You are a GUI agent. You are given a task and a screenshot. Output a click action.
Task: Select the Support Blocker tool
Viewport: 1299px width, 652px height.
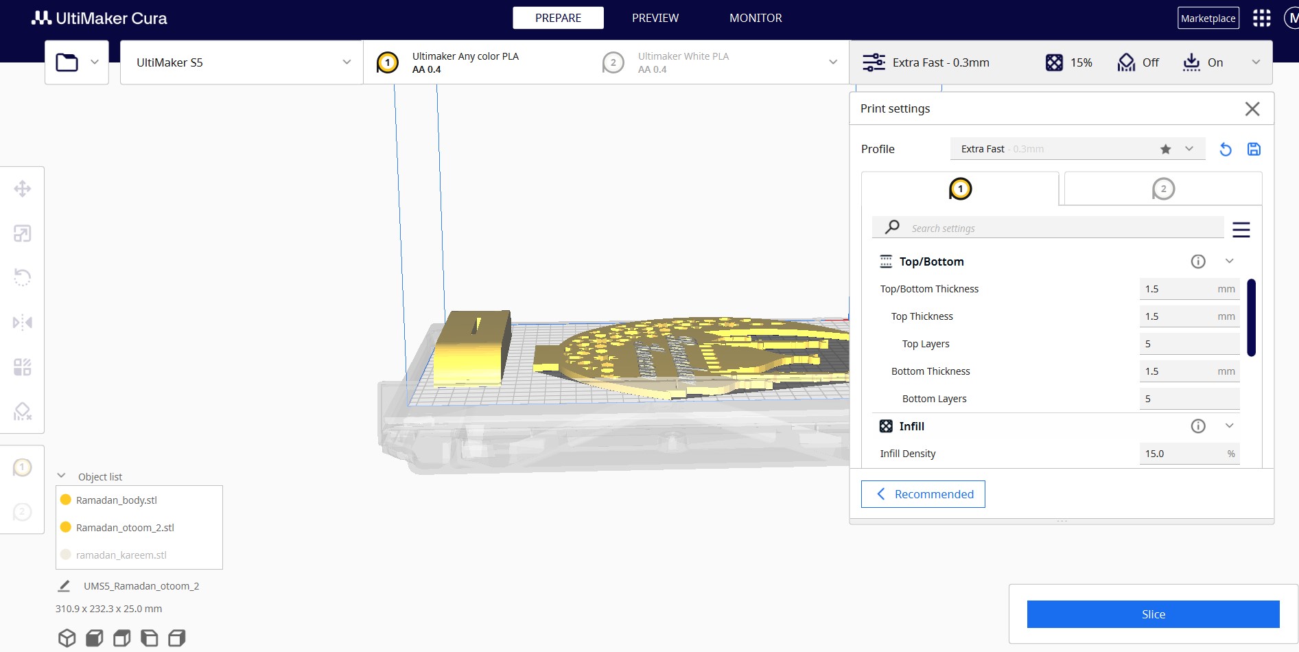[x=22, y=411]
